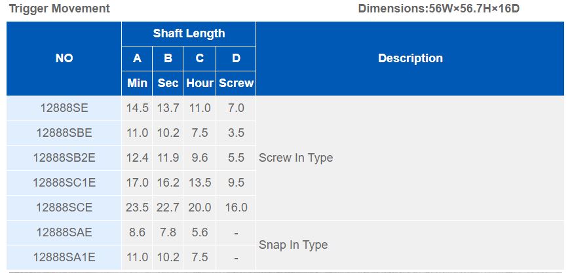Select the 23.5 Min value cell

137,208
